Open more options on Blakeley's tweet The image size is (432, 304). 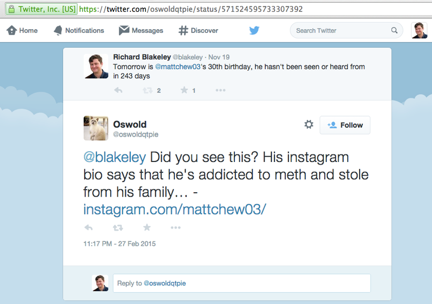(220, 90)
